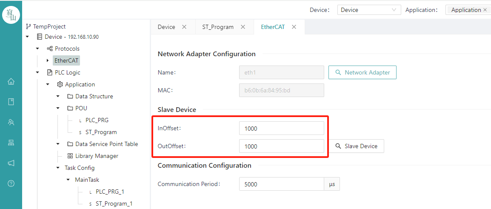Click the Network Adapter button
Image resolution: width=491 pixels, height=209 pixels.
pyautogui.click(x=363, y=72)
